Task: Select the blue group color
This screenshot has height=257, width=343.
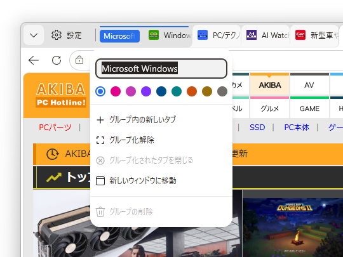Action: coord(100,91)
